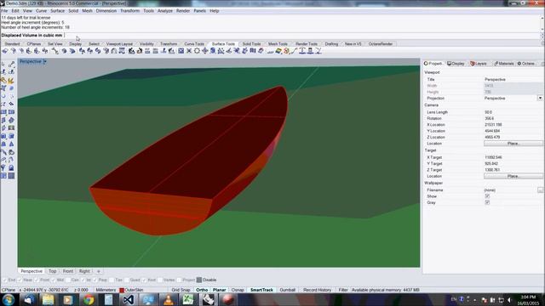
Task: Toggle the Mid osnap checkbox
Action: [x=54, y=280]
